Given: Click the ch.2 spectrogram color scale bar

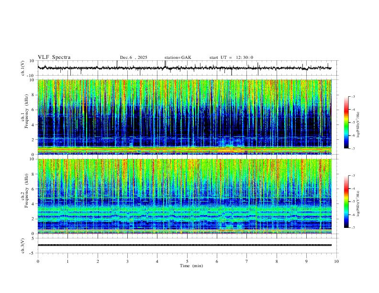Looking at the screenshot, I should tap(346, 202).
